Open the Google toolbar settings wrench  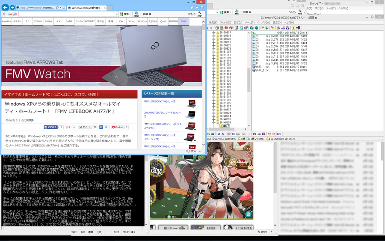pyautogui.click(x=200, y=14)
